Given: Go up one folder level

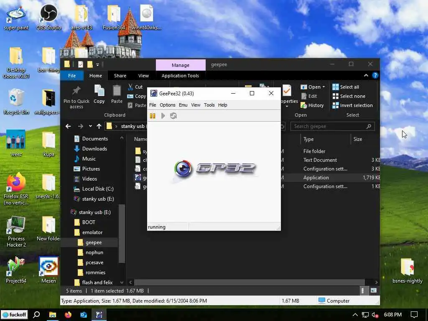Looking at the screenshot, I should (99, 126).
